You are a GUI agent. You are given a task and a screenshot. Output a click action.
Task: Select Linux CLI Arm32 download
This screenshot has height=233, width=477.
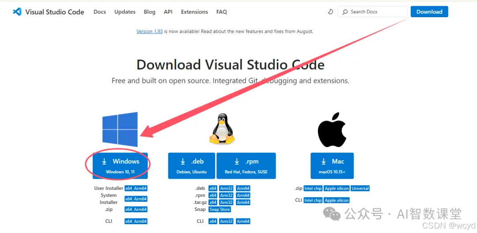coord(226,221)
